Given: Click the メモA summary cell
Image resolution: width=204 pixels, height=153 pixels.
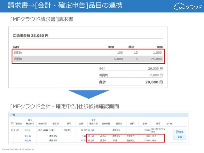Looking at the screenshot, I should [154, 136].
